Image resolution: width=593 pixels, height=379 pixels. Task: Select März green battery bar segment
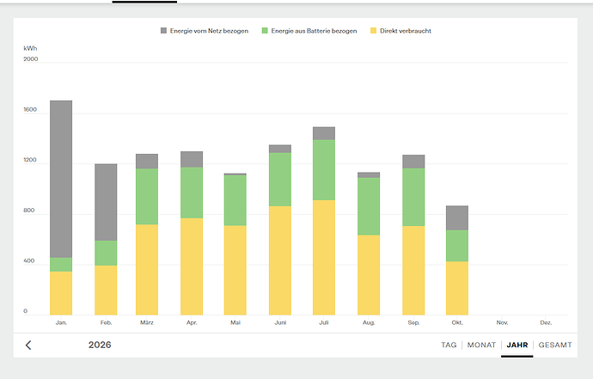coord(147,197)
